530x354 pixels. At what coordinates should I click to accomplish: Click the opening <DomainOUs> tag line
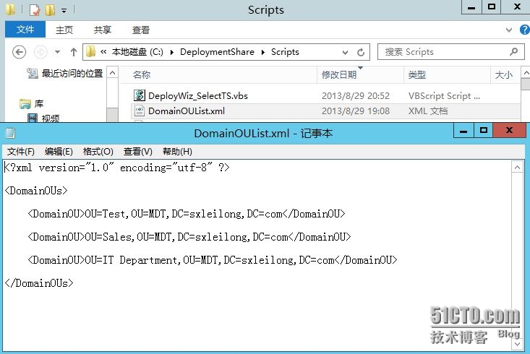coord(36,191)
